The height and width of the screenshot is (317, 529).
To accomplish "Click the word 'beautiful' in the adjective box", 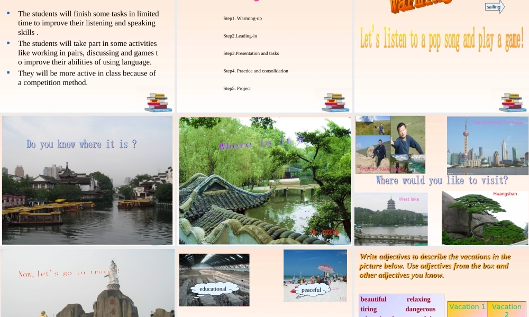I will point(373,299).
